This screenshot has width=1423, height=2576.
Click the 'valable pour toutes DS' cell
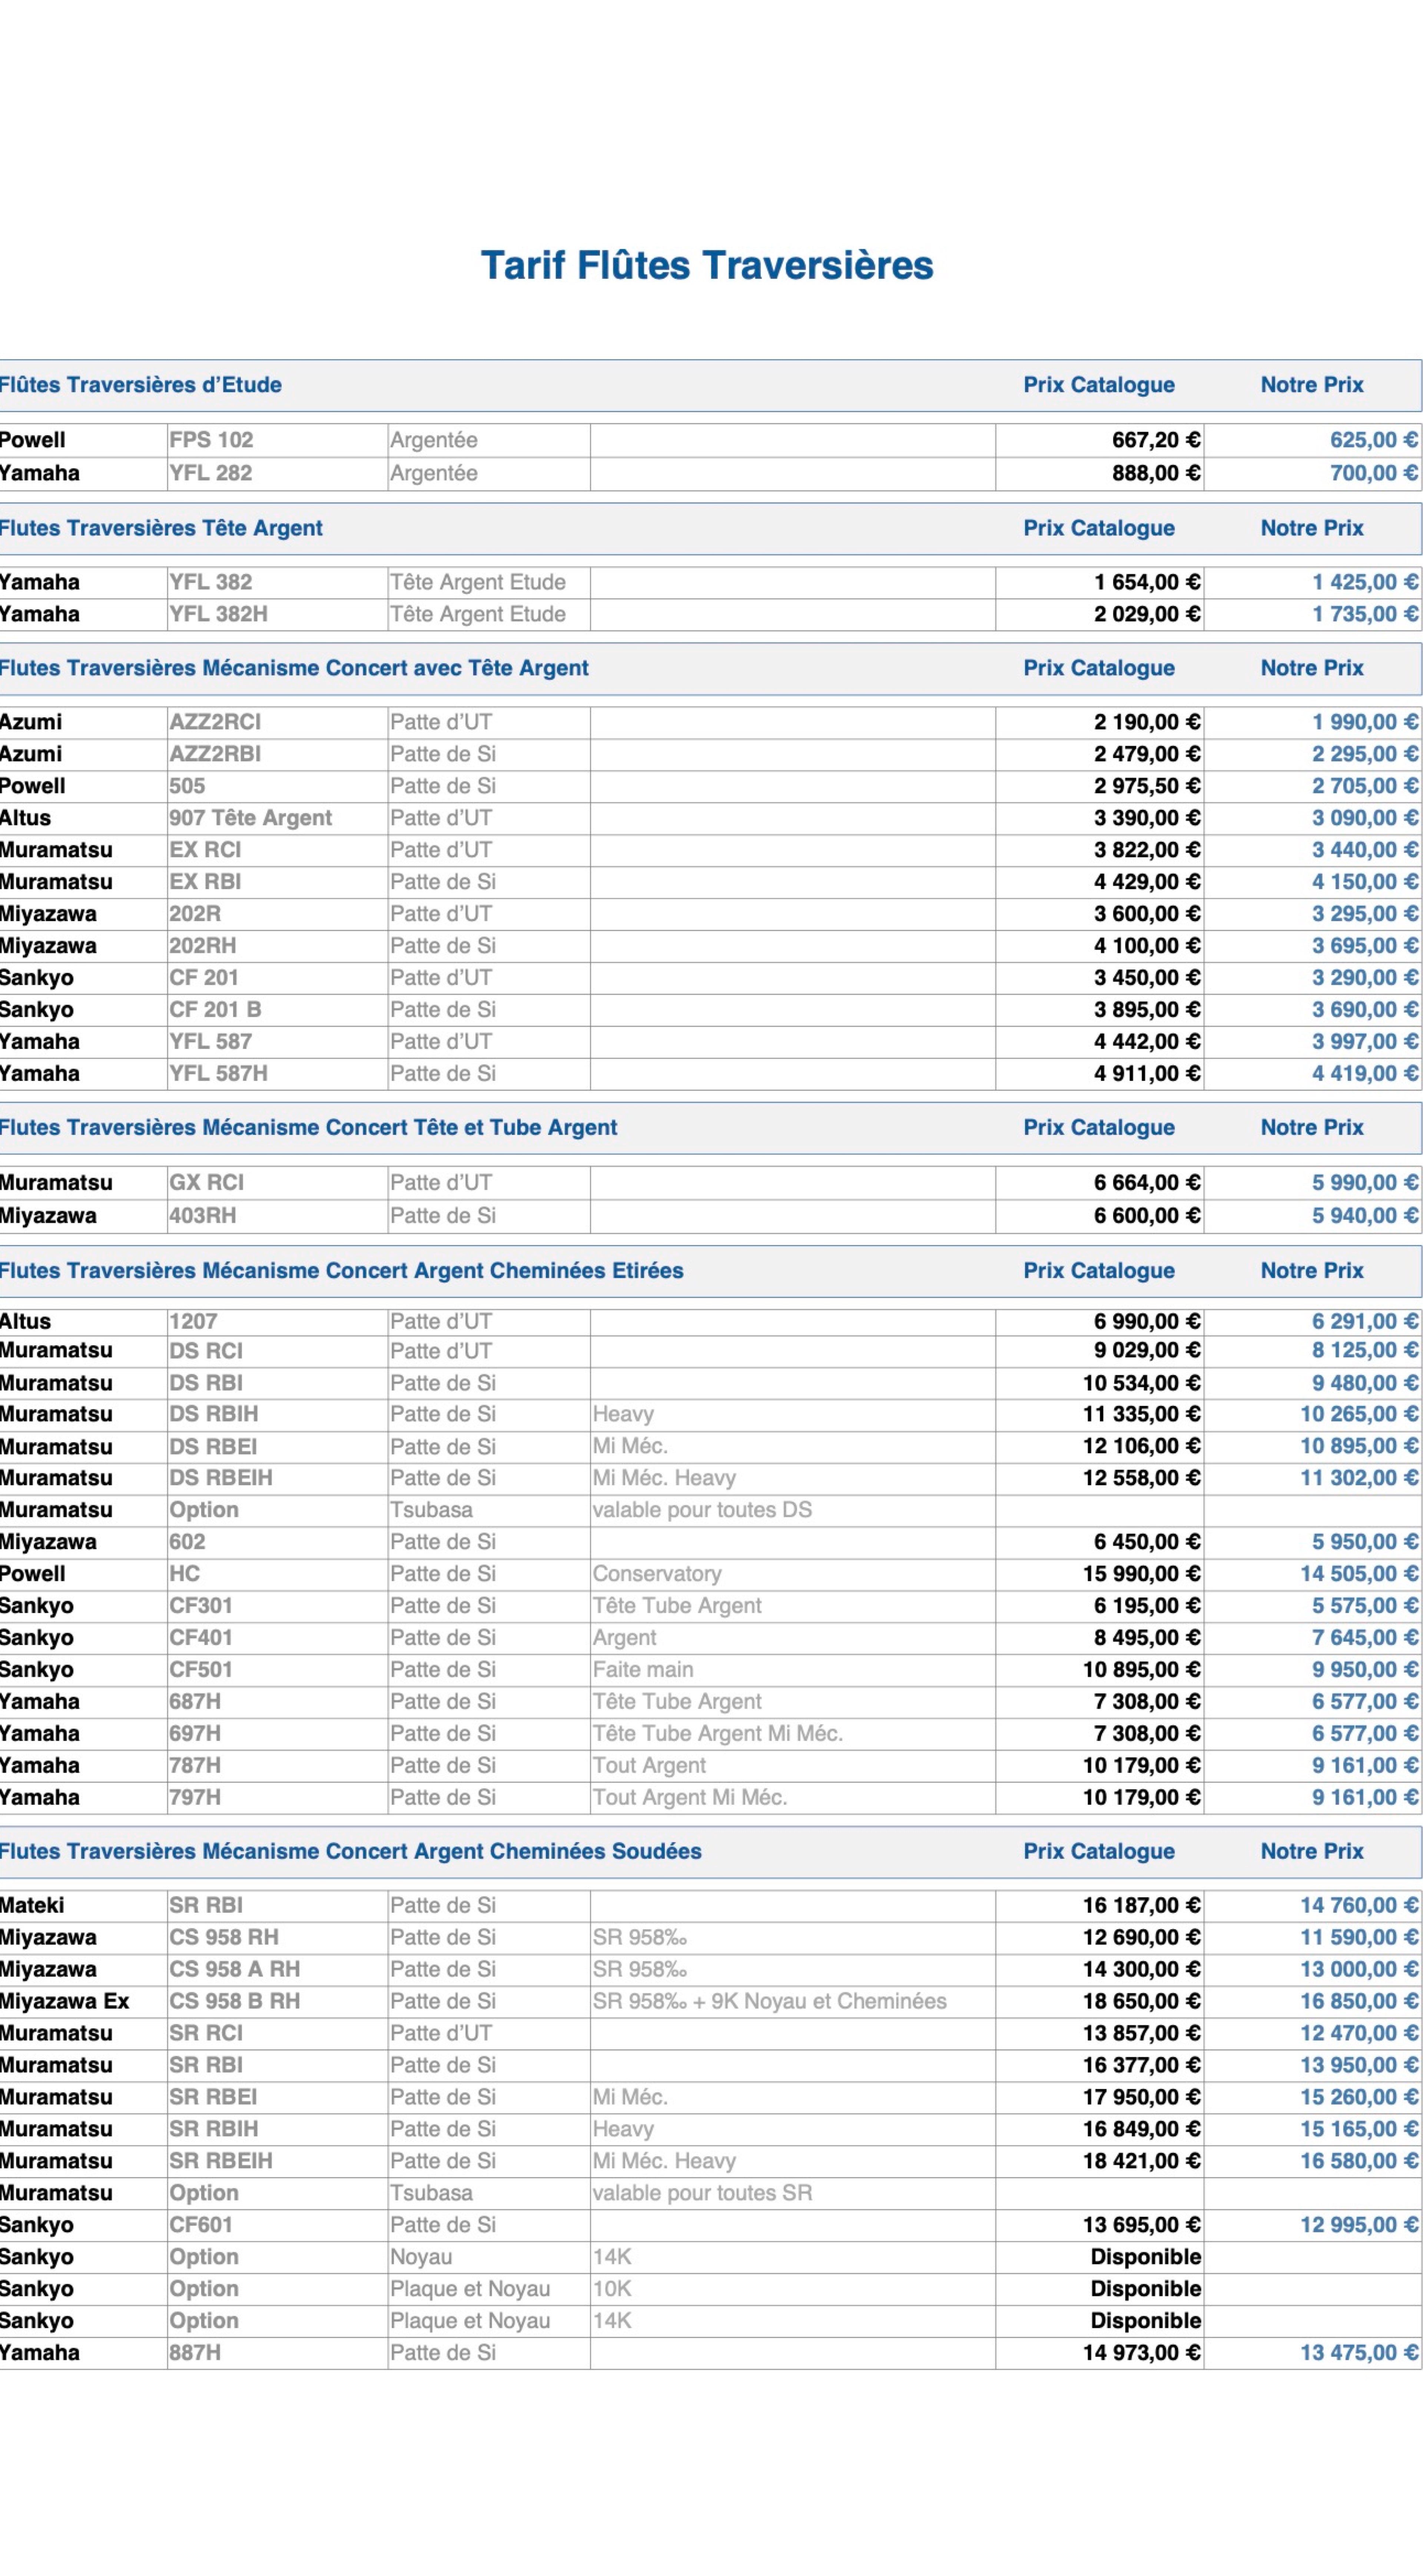(702, 1510)
